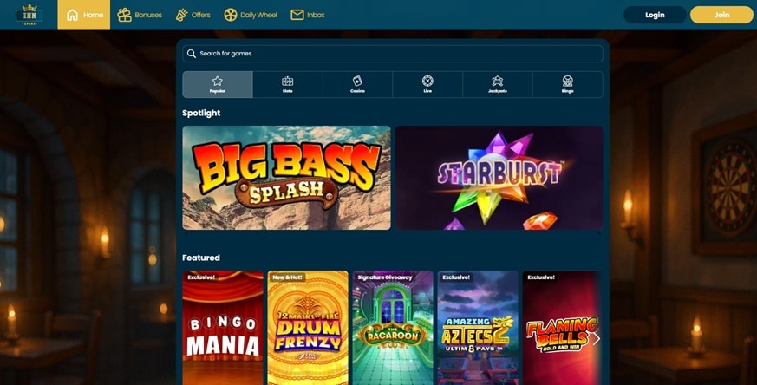Go to the Home tab
Screen dimensions: 757x385
pos(84,15)
